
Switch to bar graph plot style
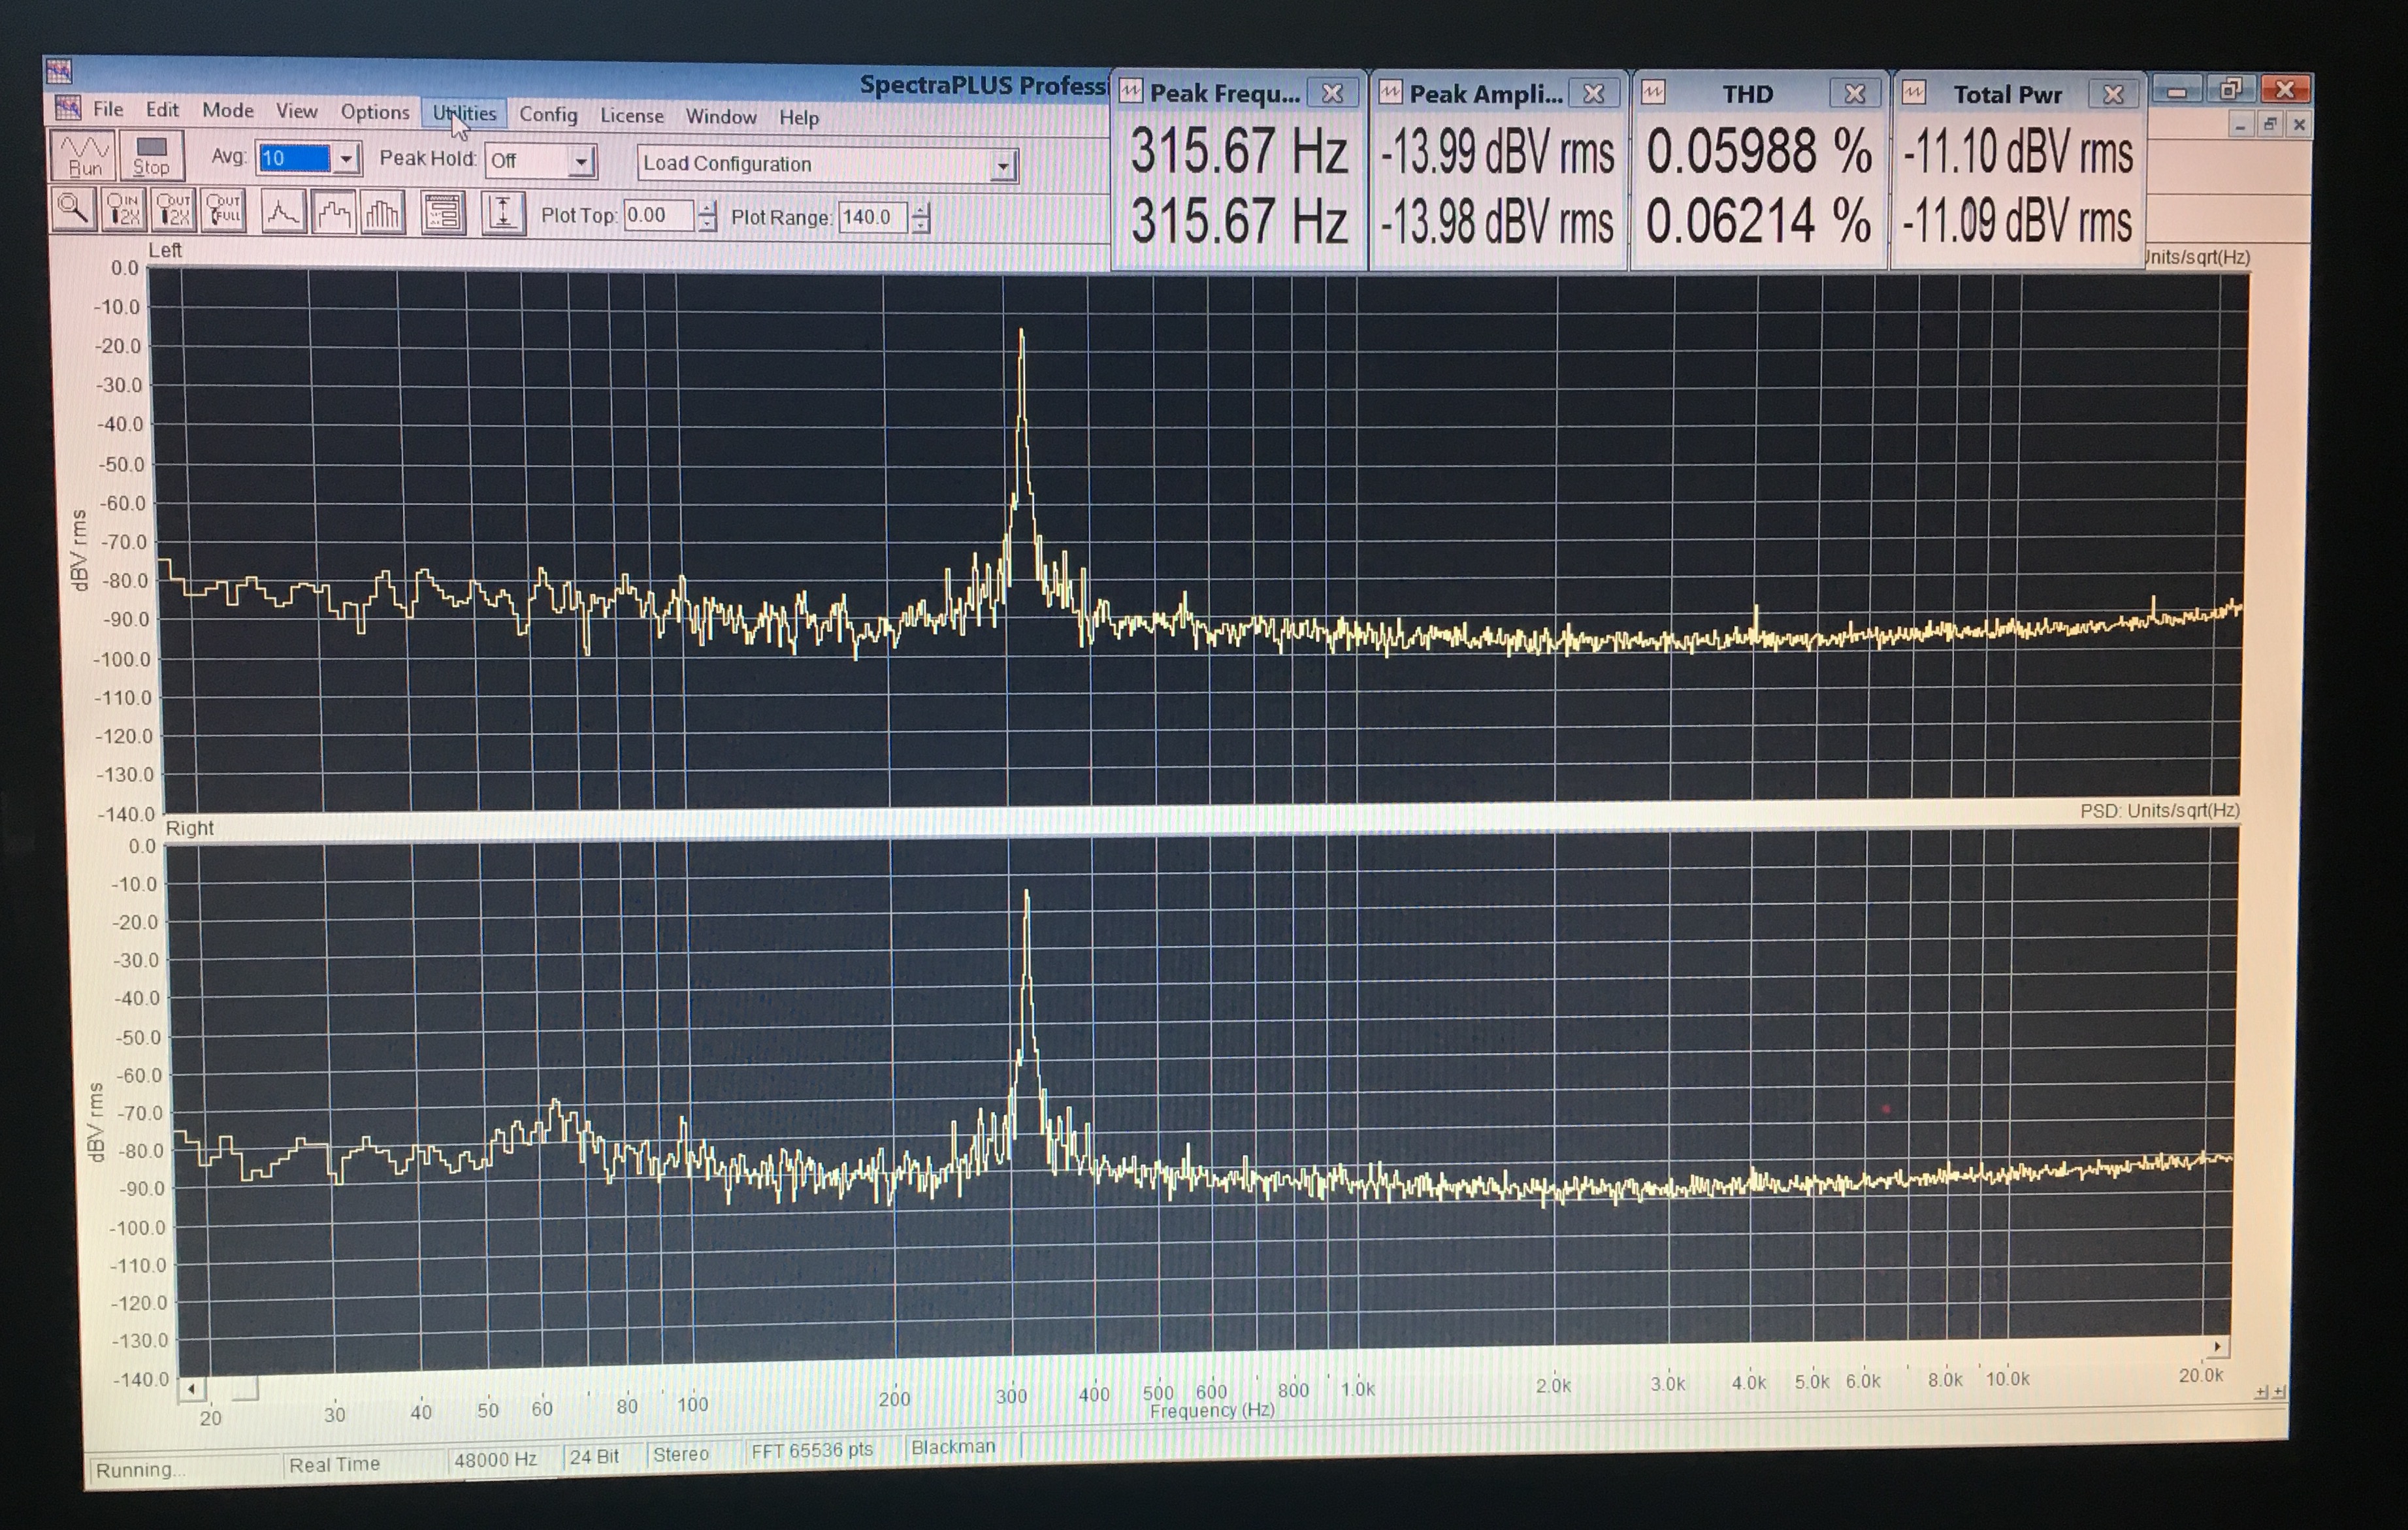pos(383,213)
